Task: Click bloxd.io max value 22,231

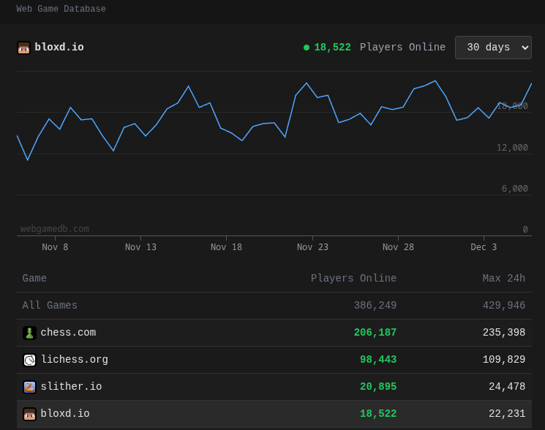Action: click(507, 414)
